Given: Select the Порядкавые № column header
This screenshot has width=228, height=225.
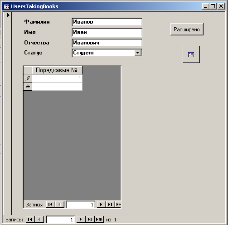Looking at the screenshot, I should 57,70.
